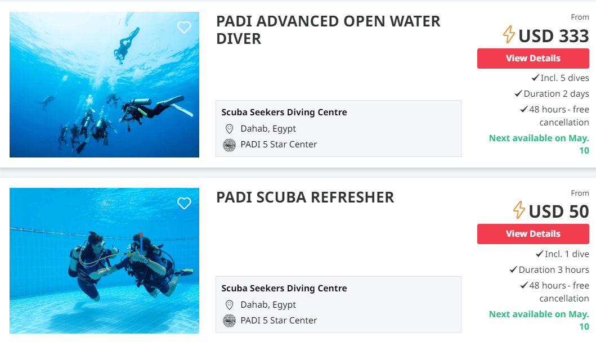Click the PADI SCUBA REFRESHER title
This screenshot has height=342, width=596.
point(305,197)
